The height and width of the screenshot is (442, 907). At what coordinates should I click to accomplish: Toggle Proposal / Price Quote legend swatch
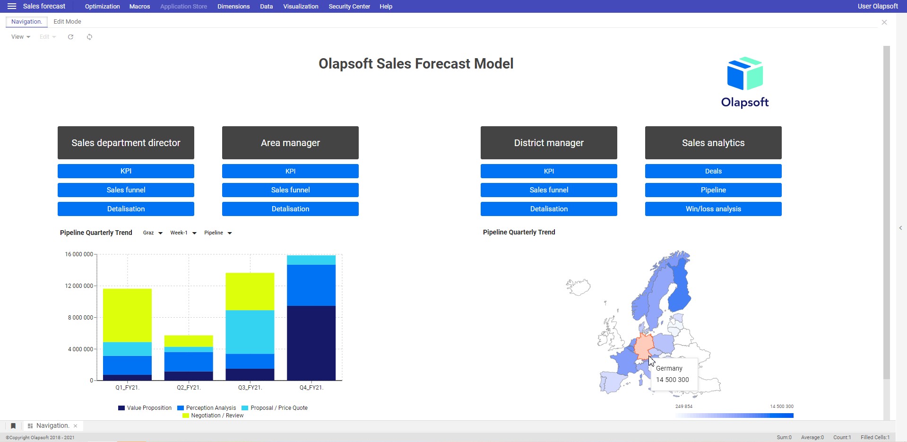click(x=245, y=408)
